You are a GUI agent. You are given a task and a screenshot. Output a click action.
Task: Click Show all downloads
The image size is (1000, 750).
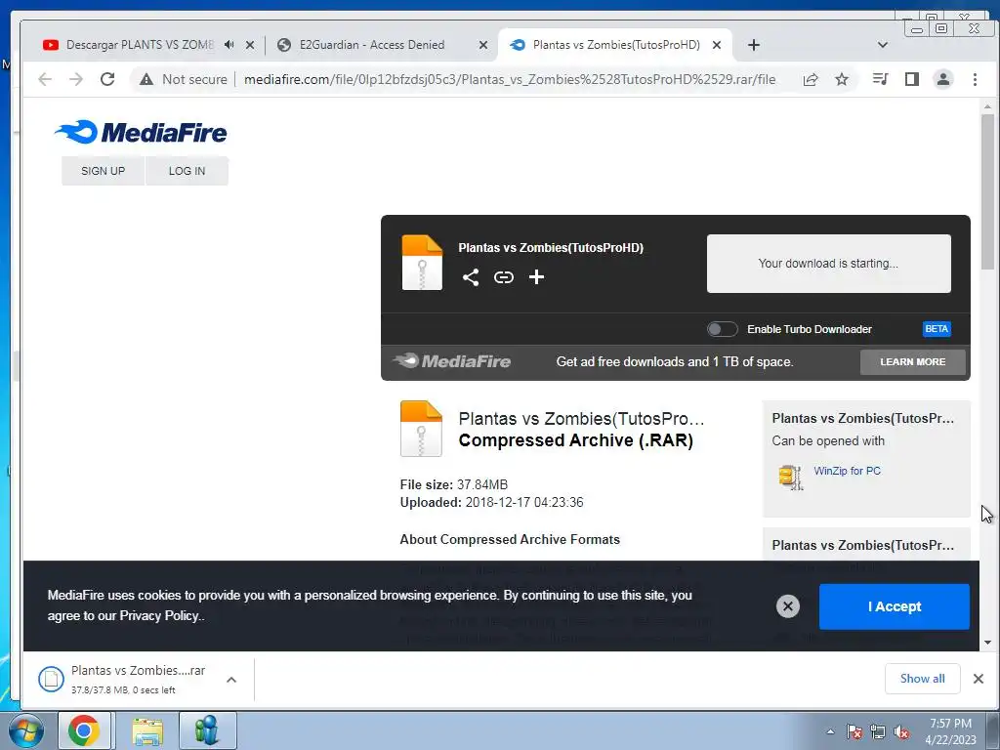tap(922, 679)
